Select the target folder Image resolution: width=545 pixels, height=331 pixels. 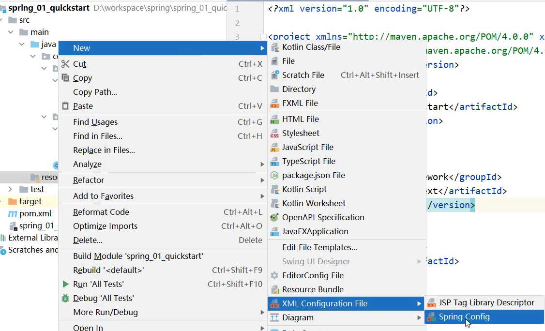(30, 201)
